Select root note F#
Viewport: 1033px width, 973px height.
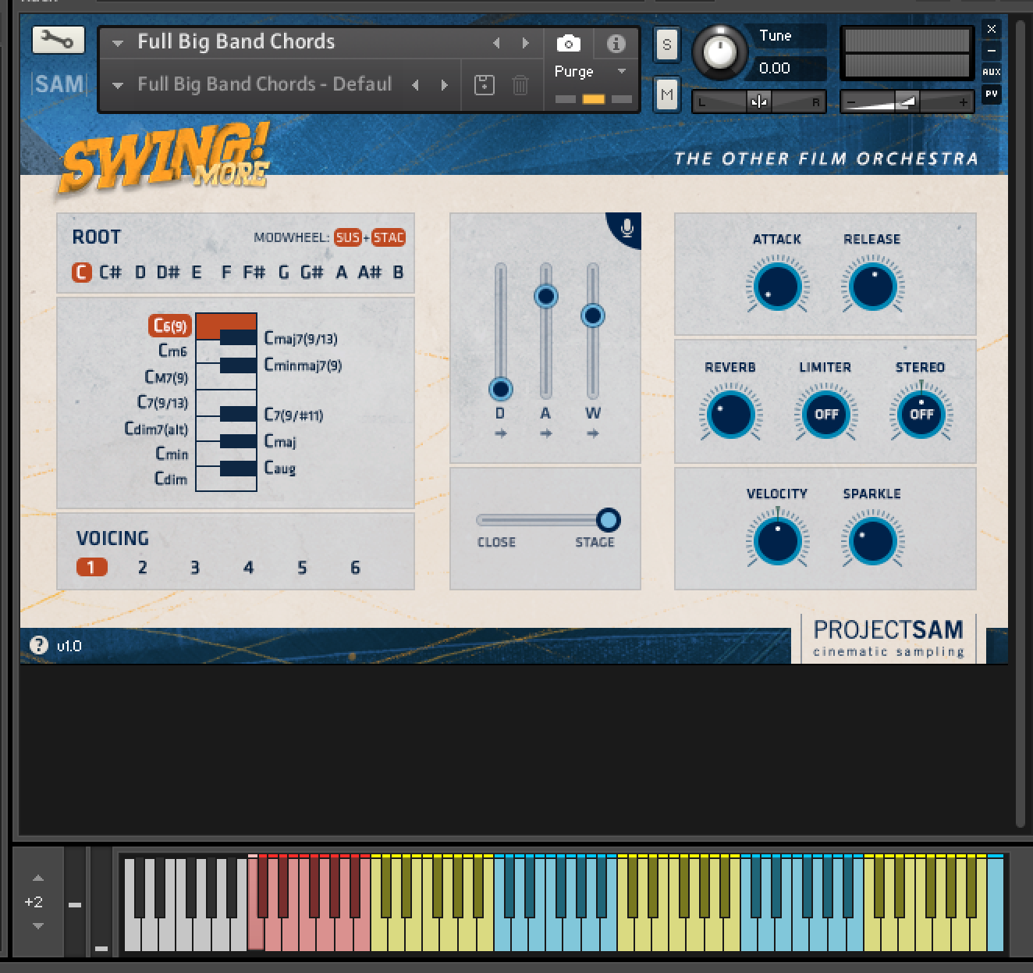tap(254, 273)
